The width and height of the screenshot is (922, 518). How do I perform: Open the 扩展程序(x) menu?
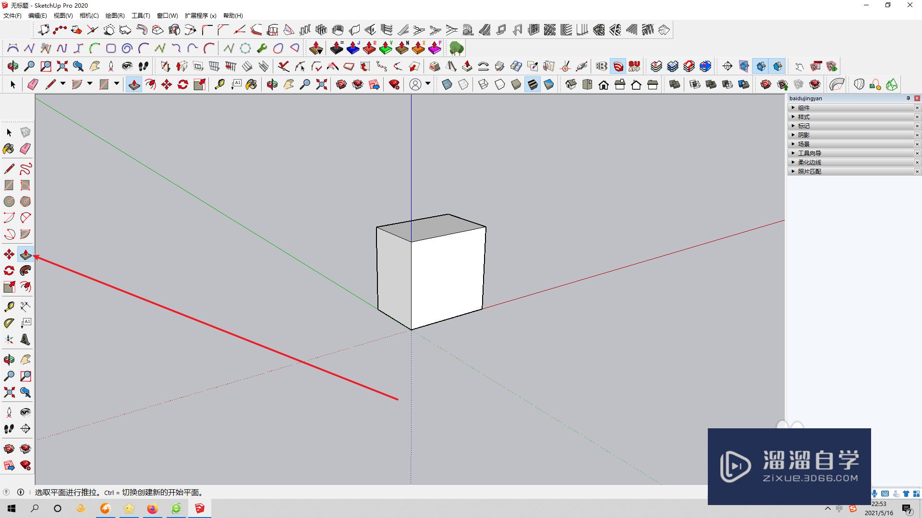200,16
